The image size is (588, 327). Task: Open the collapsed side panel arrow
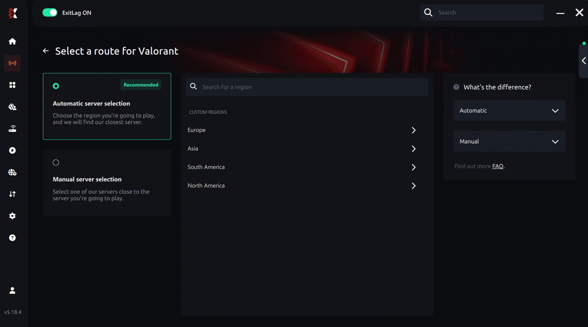[x=584, y=61]
